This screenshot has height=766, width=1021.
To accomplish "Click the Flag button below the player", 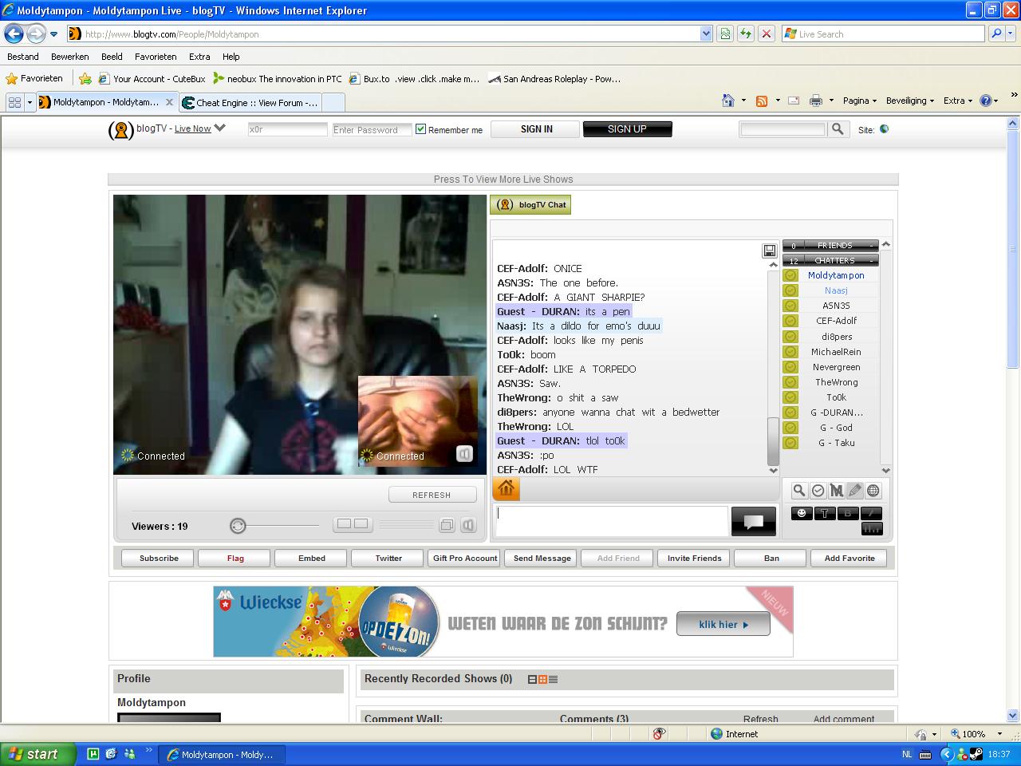I will pos(235,558).
